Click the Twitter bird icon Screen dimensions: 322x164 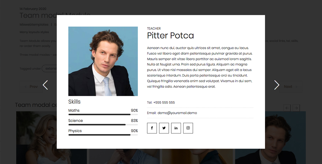pos(164,128)
